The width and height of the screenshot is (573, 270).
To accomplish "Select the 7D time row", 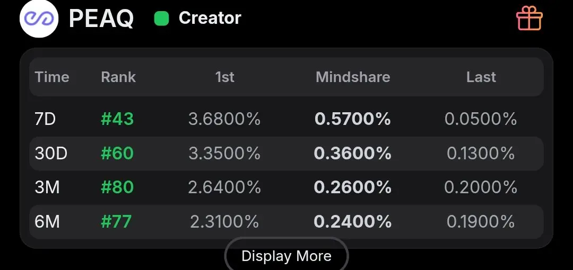I will [286, 119].
